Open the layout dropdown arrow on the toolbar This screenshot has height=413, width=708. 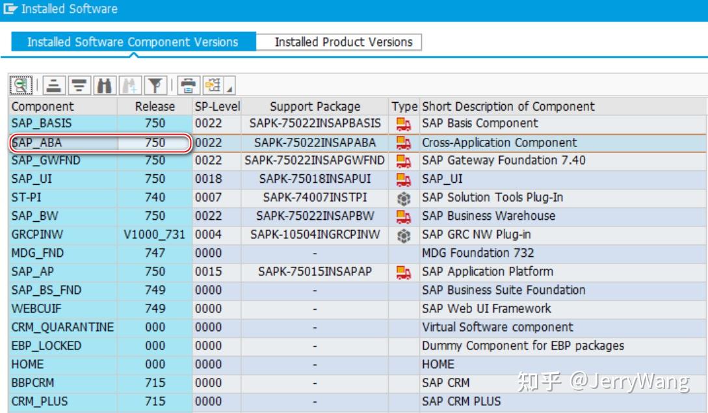coord(229,86)
